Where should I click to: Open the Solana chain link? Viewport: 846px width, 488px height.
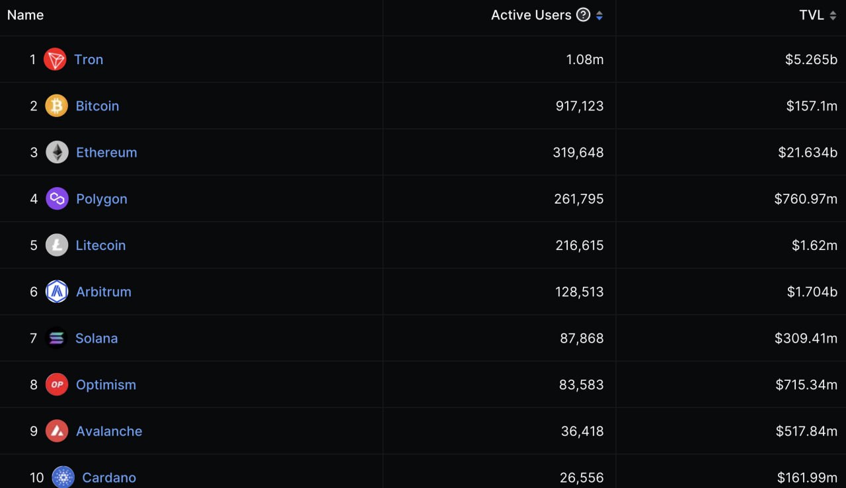96,338
